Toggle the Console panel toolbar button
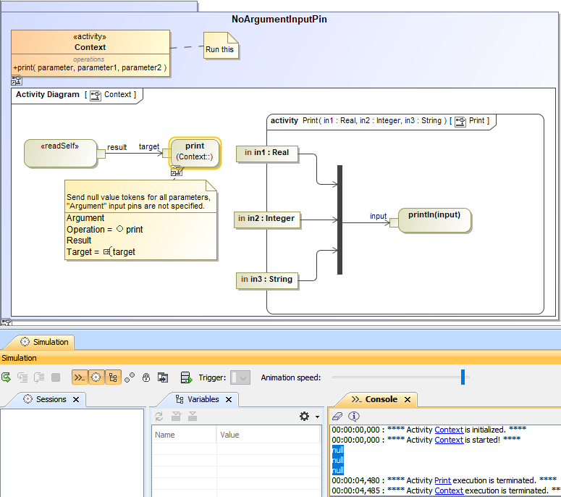The image size is (561, 497). pos(80,377)
